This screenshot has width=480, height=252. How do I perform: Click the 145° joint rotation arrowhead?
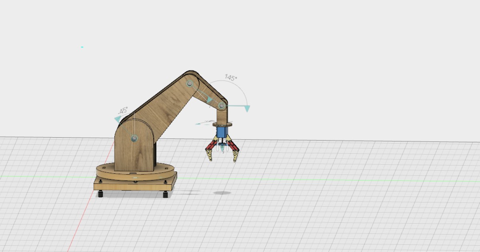click(x=247, y=108)
